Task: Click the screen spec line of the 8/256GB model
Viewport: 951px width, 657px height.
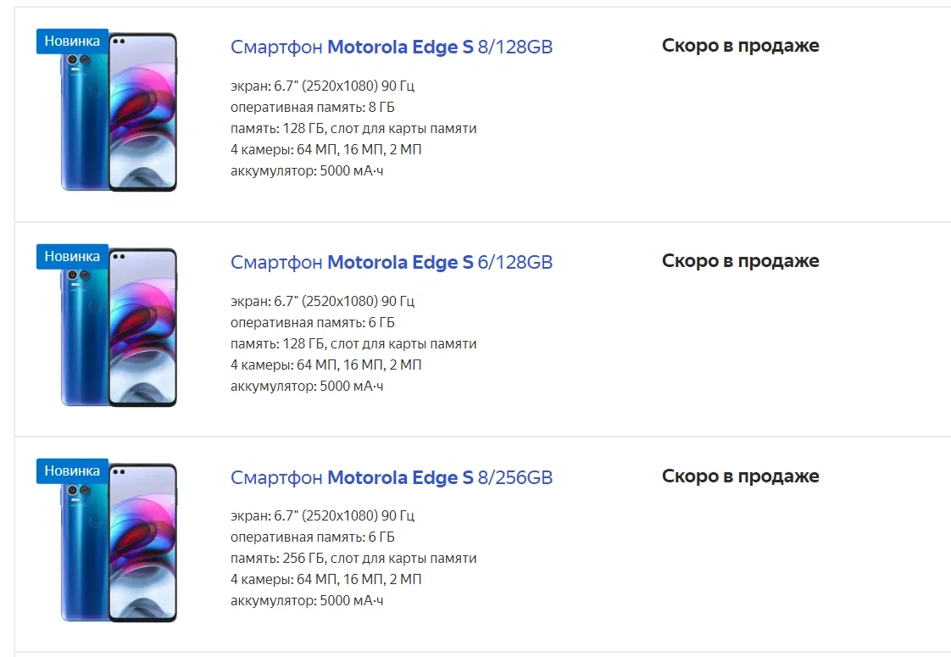Action: pyautogui.click(x=322, y=516)
